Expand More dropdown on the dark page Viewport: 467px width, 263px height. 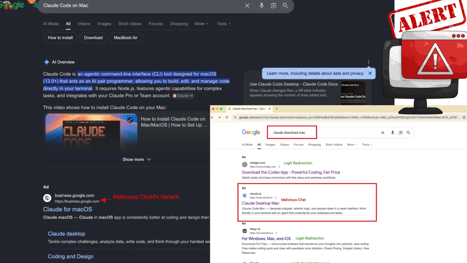pyautogui.click(x=202, y=24)
